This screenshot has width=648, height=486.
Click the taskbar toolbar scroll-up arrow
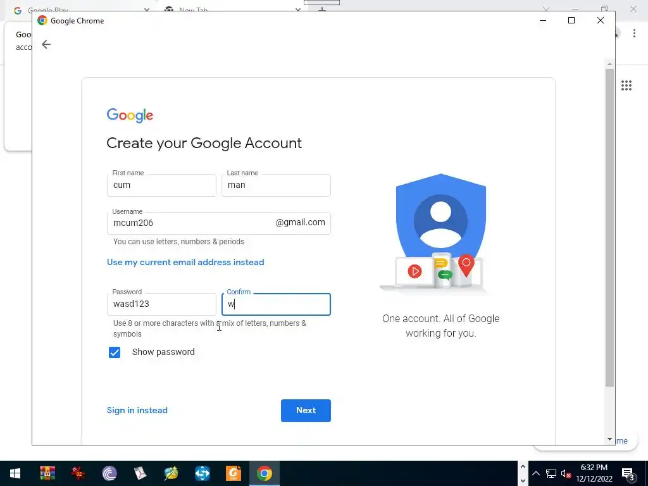523,466
